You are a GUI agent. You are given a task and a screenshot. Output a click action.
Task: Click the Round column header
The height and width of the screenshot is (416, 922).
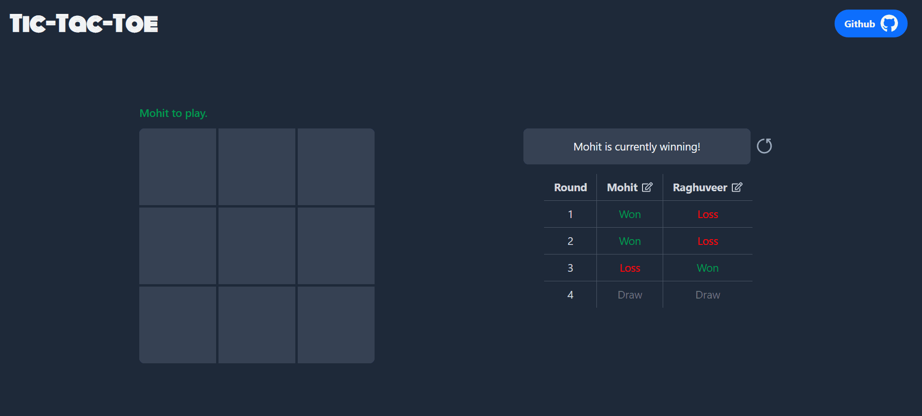tap(570, 187)
